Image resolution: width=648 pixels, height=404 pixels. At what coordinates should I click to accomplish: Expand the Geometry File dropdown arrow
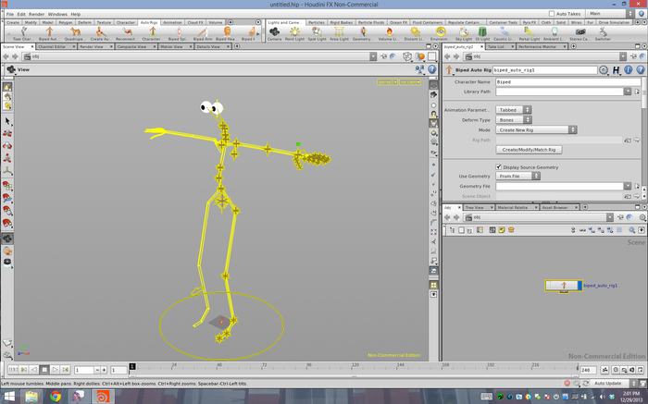click(x=628, y=186)
